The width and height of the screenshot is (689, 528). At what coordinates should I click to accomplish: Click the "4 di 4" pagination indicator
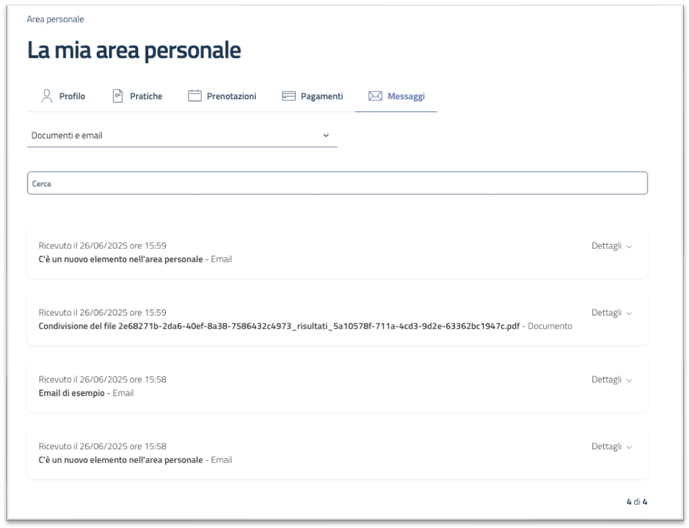point(637,500)
